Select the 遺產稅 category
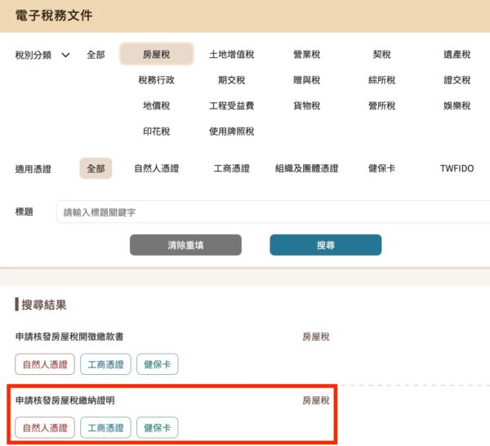 click(x=457, y=55)
